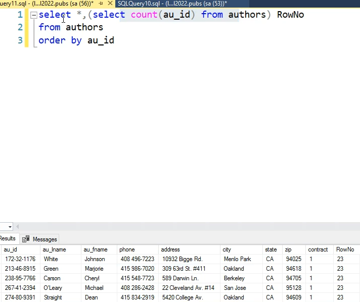Click address 22 Cleveland Av. #14
This screenshot has height=302, width=360.
188,288
